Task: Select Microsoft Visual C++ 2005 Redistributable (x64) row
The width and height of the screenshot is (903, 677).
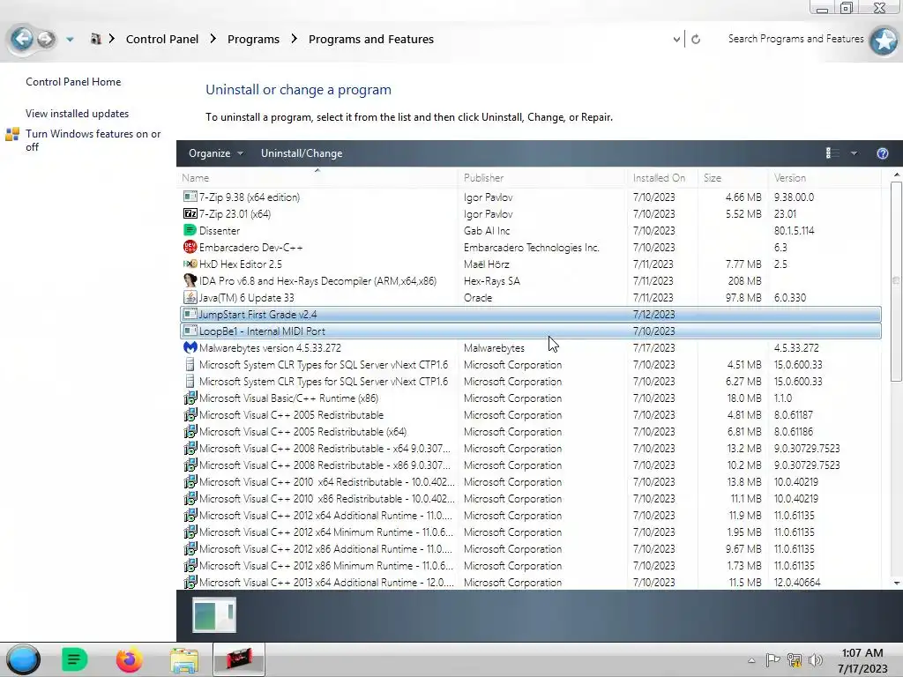Action: pos(530,431)
